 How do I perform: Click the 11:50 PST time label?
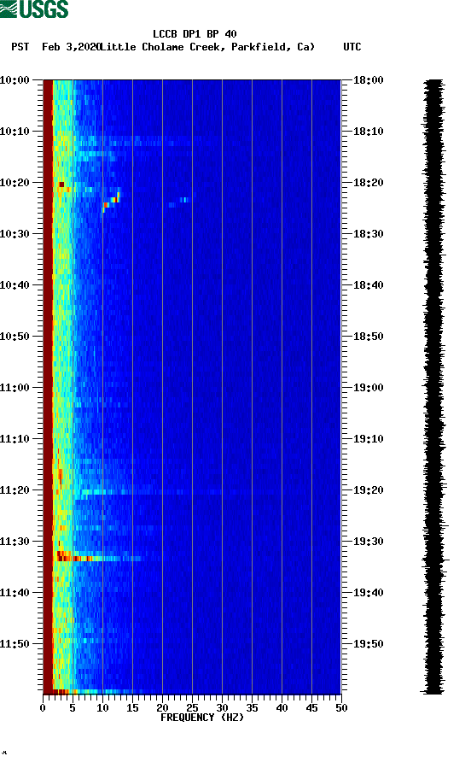point(15,644)
